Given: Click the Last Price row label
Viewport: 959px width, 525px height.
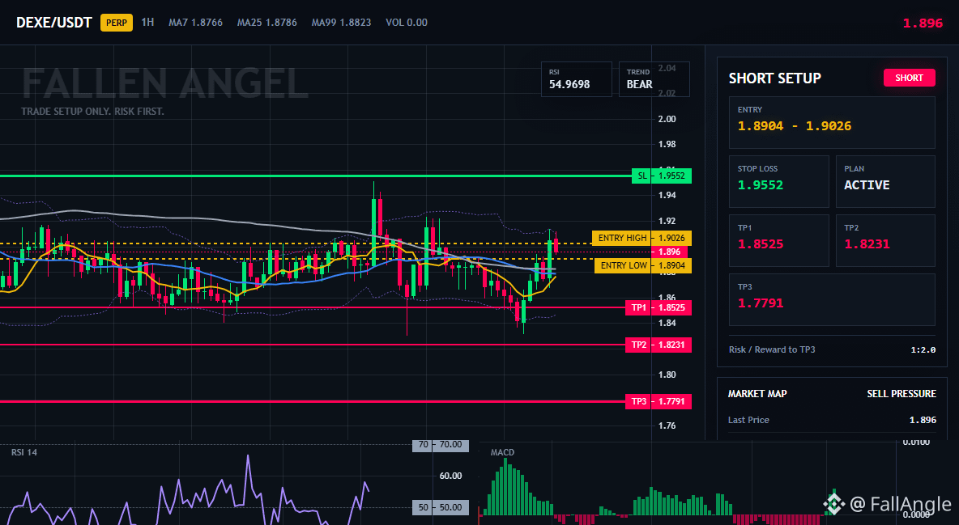Looking at the screenshot, I should point(748,420).
